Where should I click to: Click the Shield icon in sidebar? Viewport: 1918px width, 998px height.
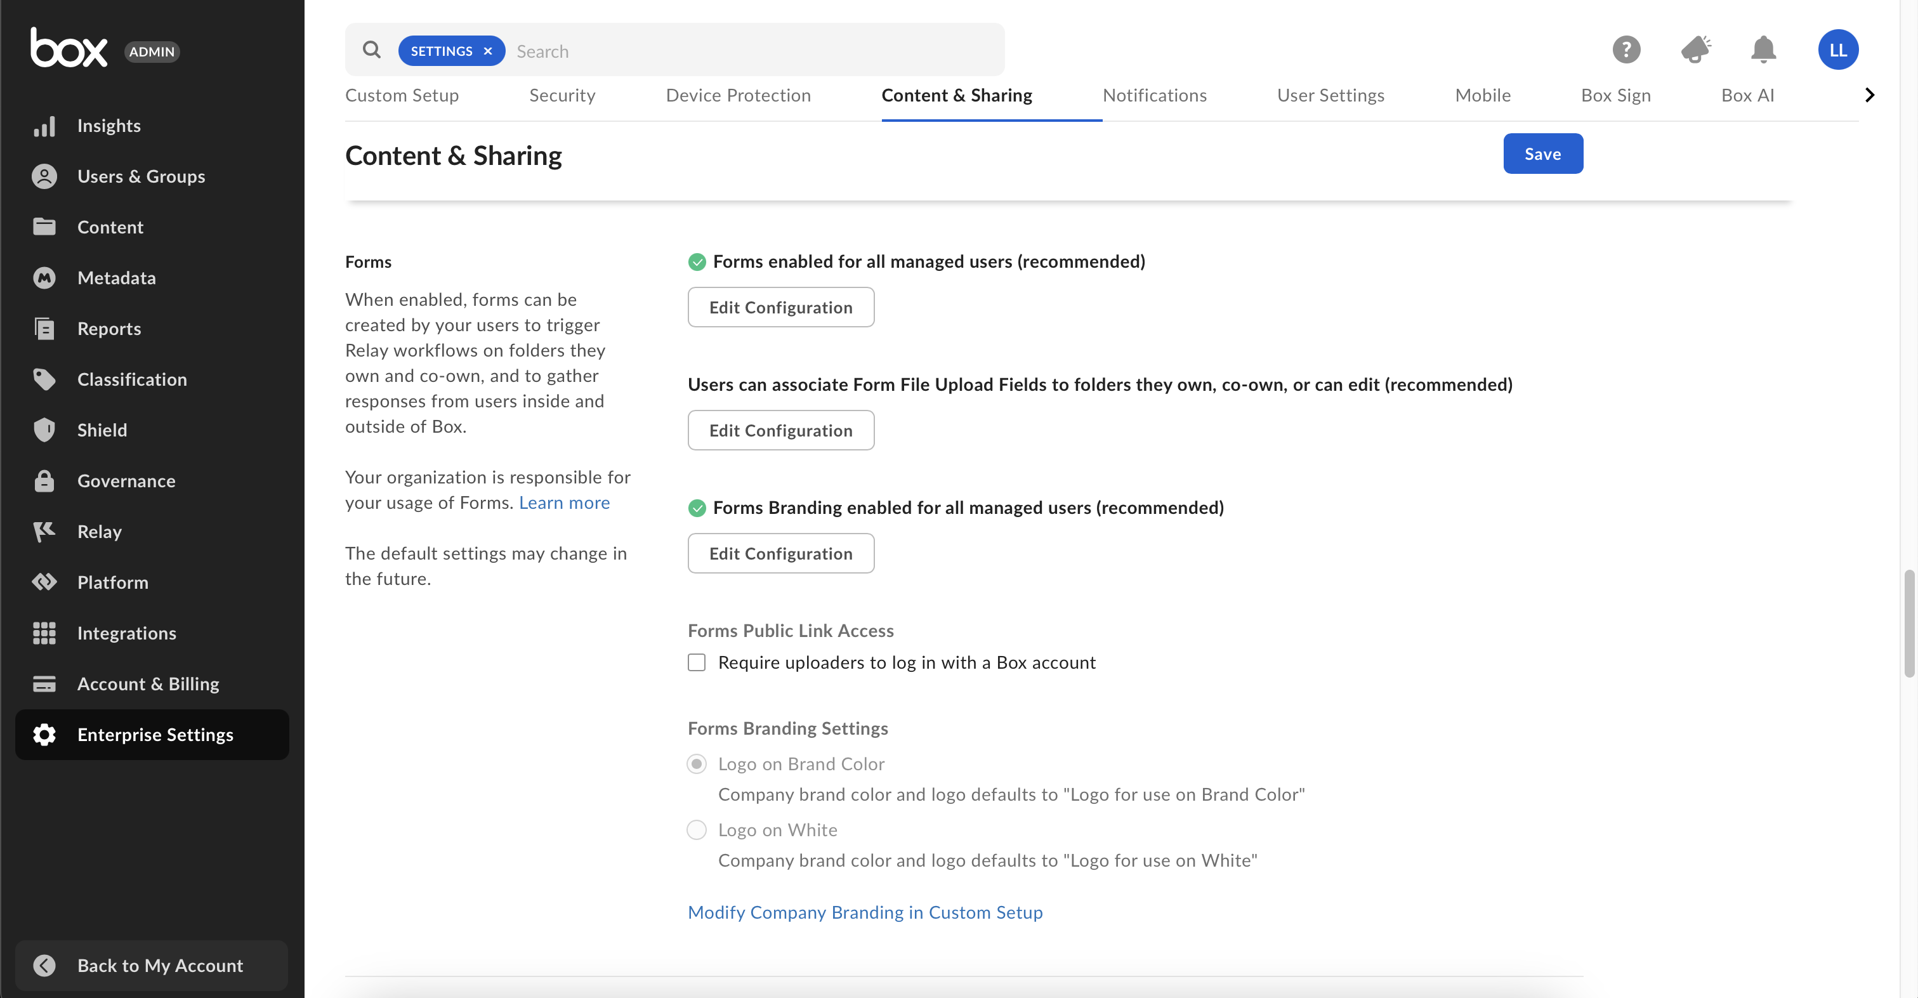tap(44, 430)
